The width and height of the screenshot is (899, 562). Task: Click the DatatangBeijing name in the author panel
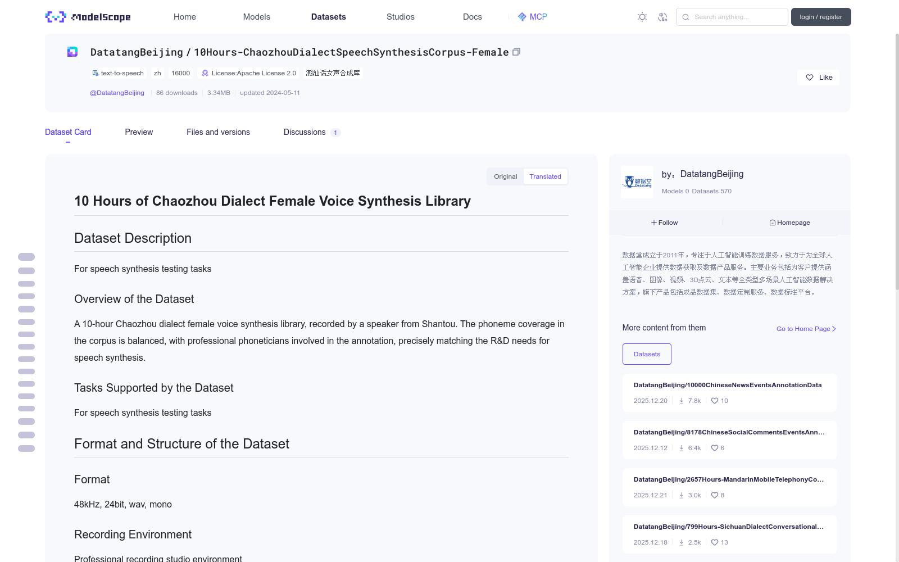tap(712, 174)
